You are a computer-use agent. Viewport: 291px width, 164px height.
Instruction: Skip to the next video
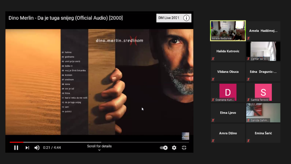point(27,147)
